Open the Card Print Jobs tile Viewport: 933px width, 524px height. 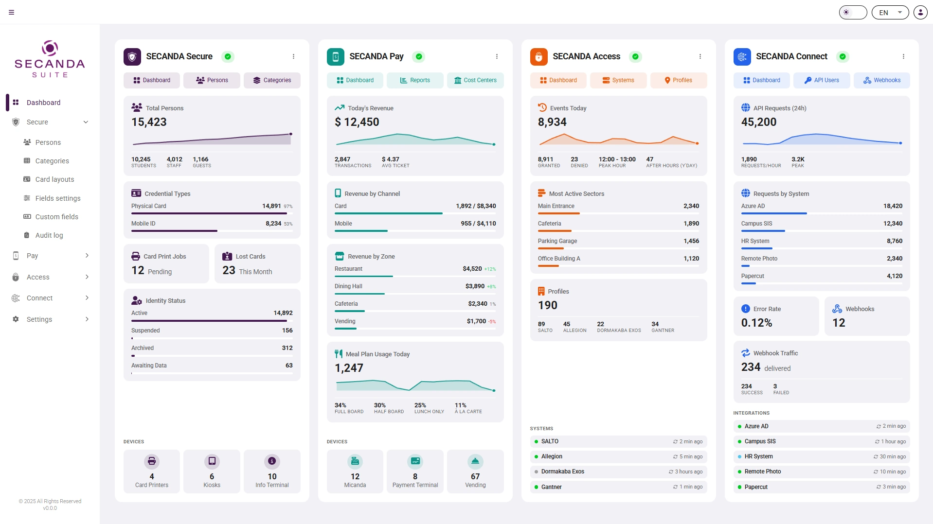(x=166, y=263)
